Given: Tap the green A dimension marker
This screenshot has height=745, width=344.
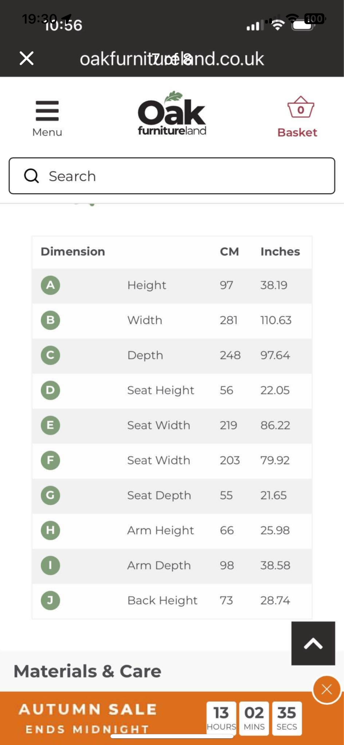Looking at the screenshot, I should [x=50, y=285].
